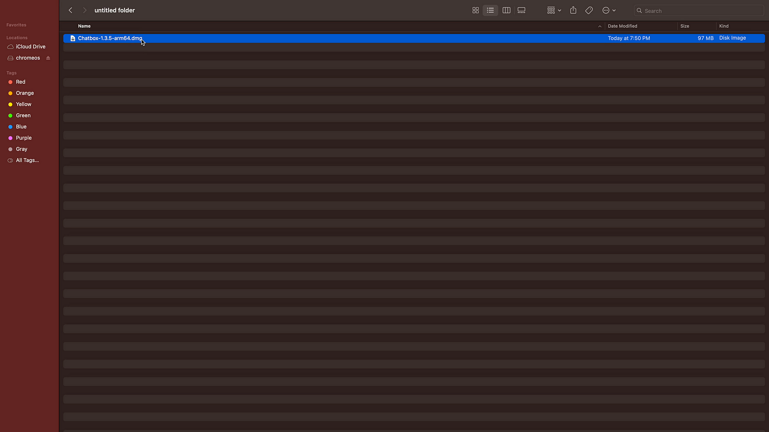The height and width of the screenshot is (432, 769).
Task: Eject the chromeos volume
Action: point(48,58)
